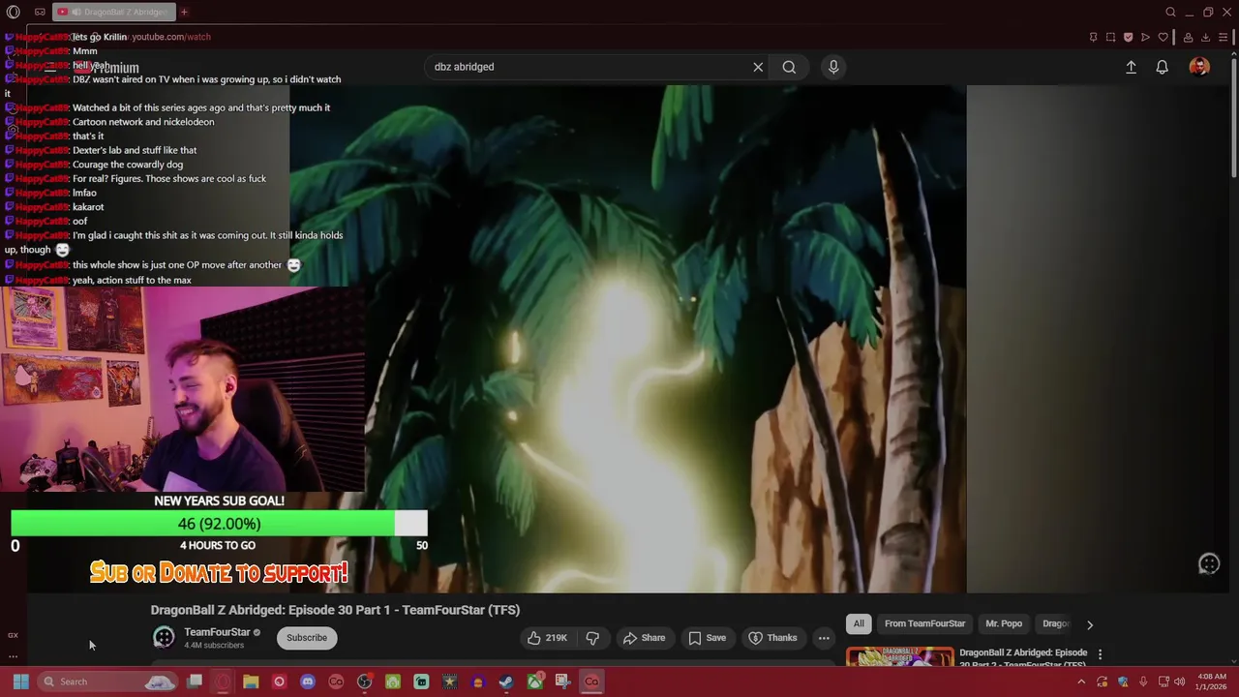Click the Windows taskbar Search box
The height and width of the screenshot is (697, 1239).
(x=107, y=682)
